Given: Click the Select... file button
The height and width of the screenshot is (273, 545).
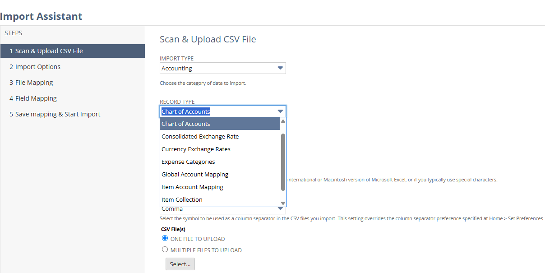Looking at the screenshot, I should coord(180,264).
